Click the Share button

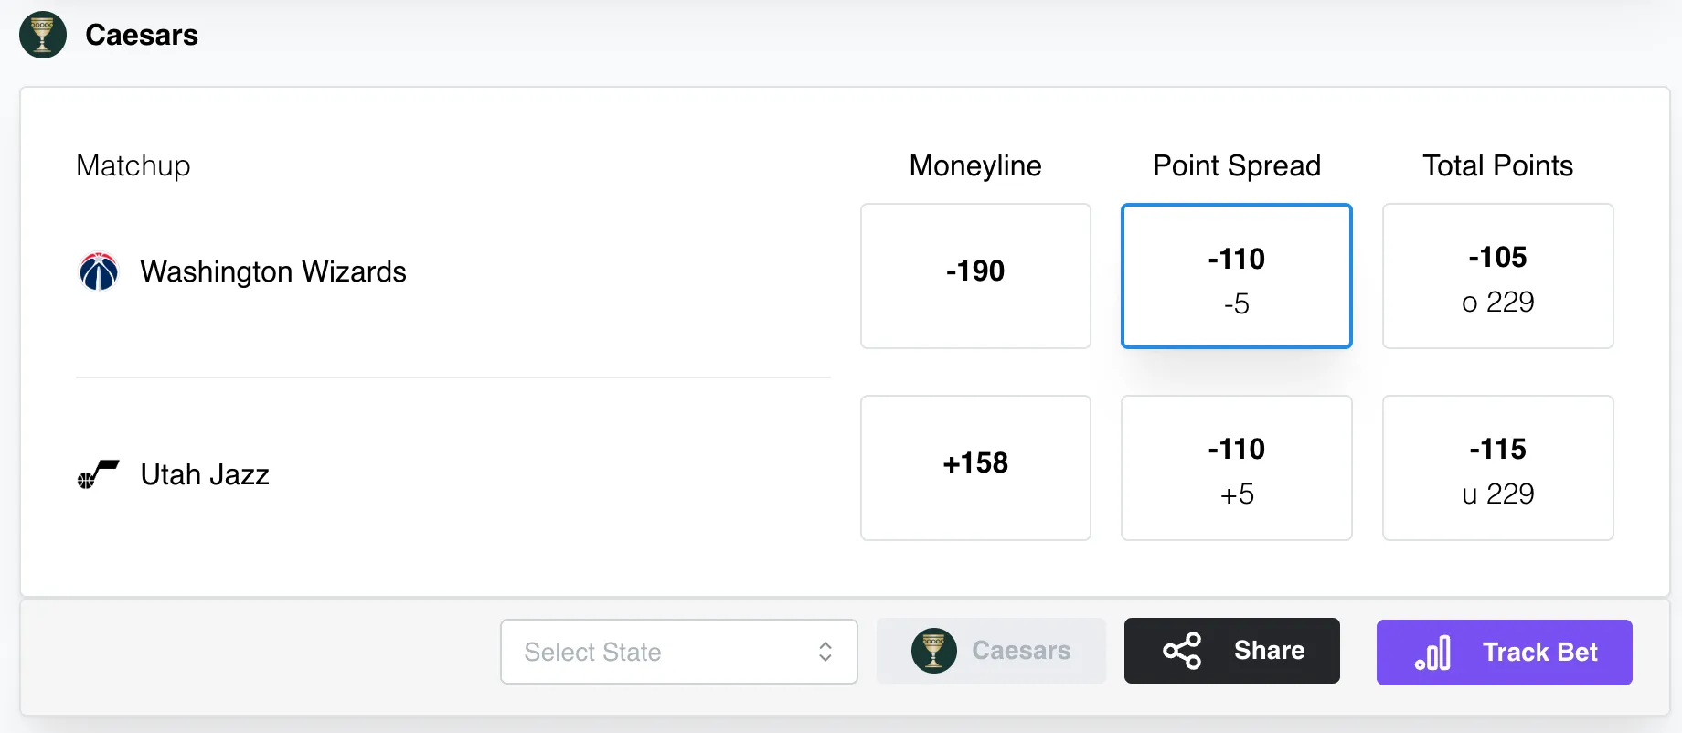1231,651
